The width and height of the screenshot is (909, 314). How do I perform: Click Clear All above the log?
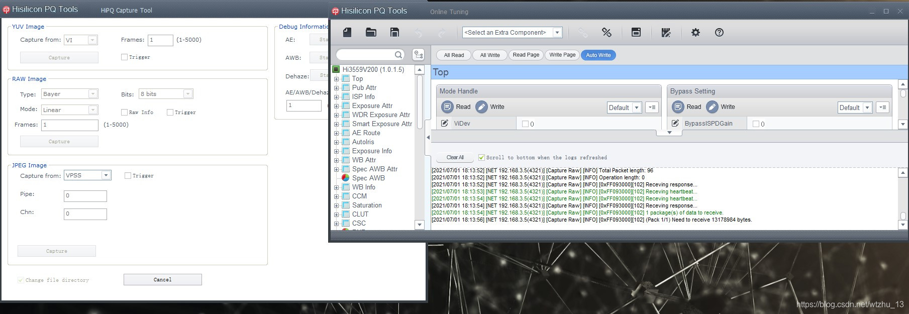click(x=455, y=158)
